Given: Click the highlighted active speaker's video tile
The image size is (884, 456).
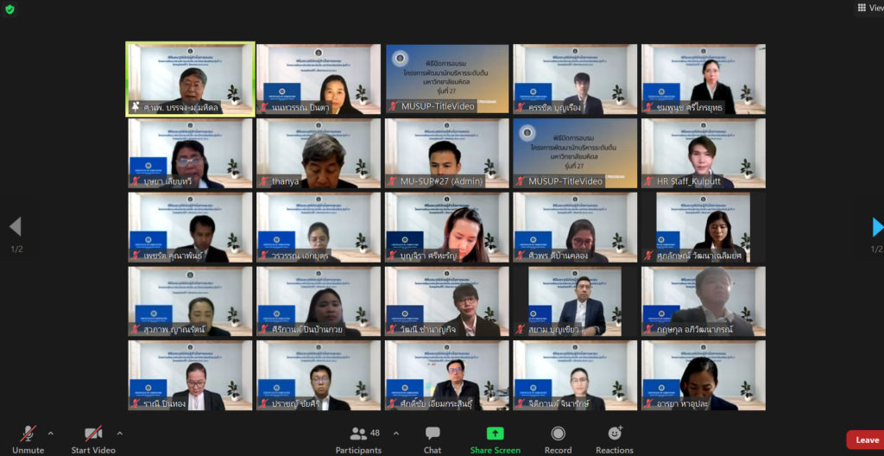Looking at the screenshot, I should 190,79.
